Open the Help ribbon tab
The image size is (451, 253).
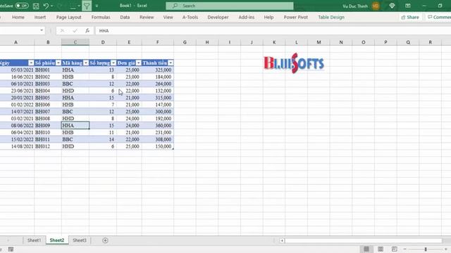pyautogui.click(x=268, y=17)
